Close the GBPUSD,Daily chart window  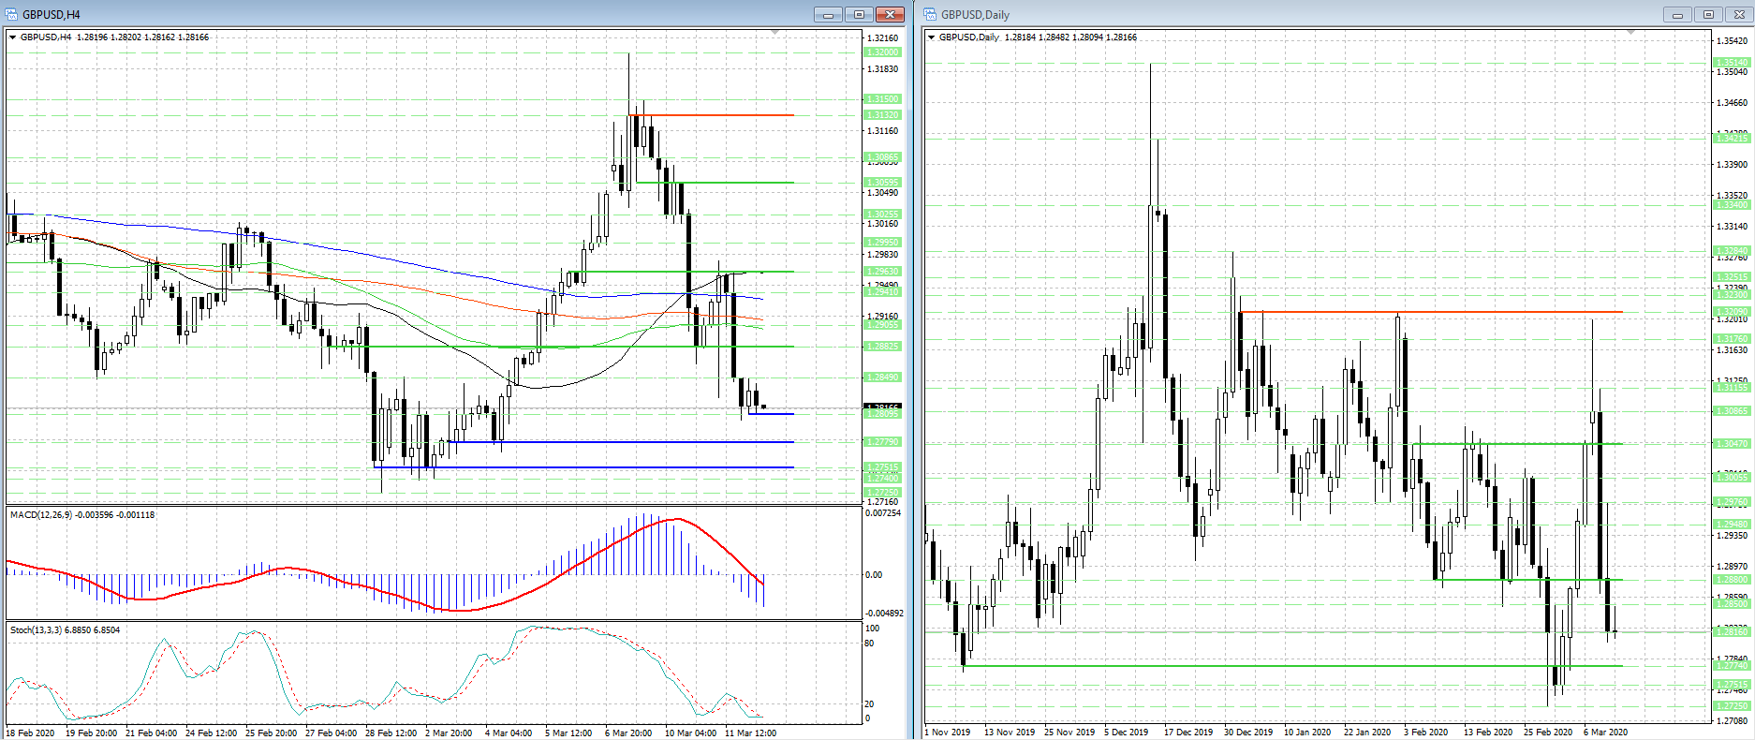[x=1739, y=14]
